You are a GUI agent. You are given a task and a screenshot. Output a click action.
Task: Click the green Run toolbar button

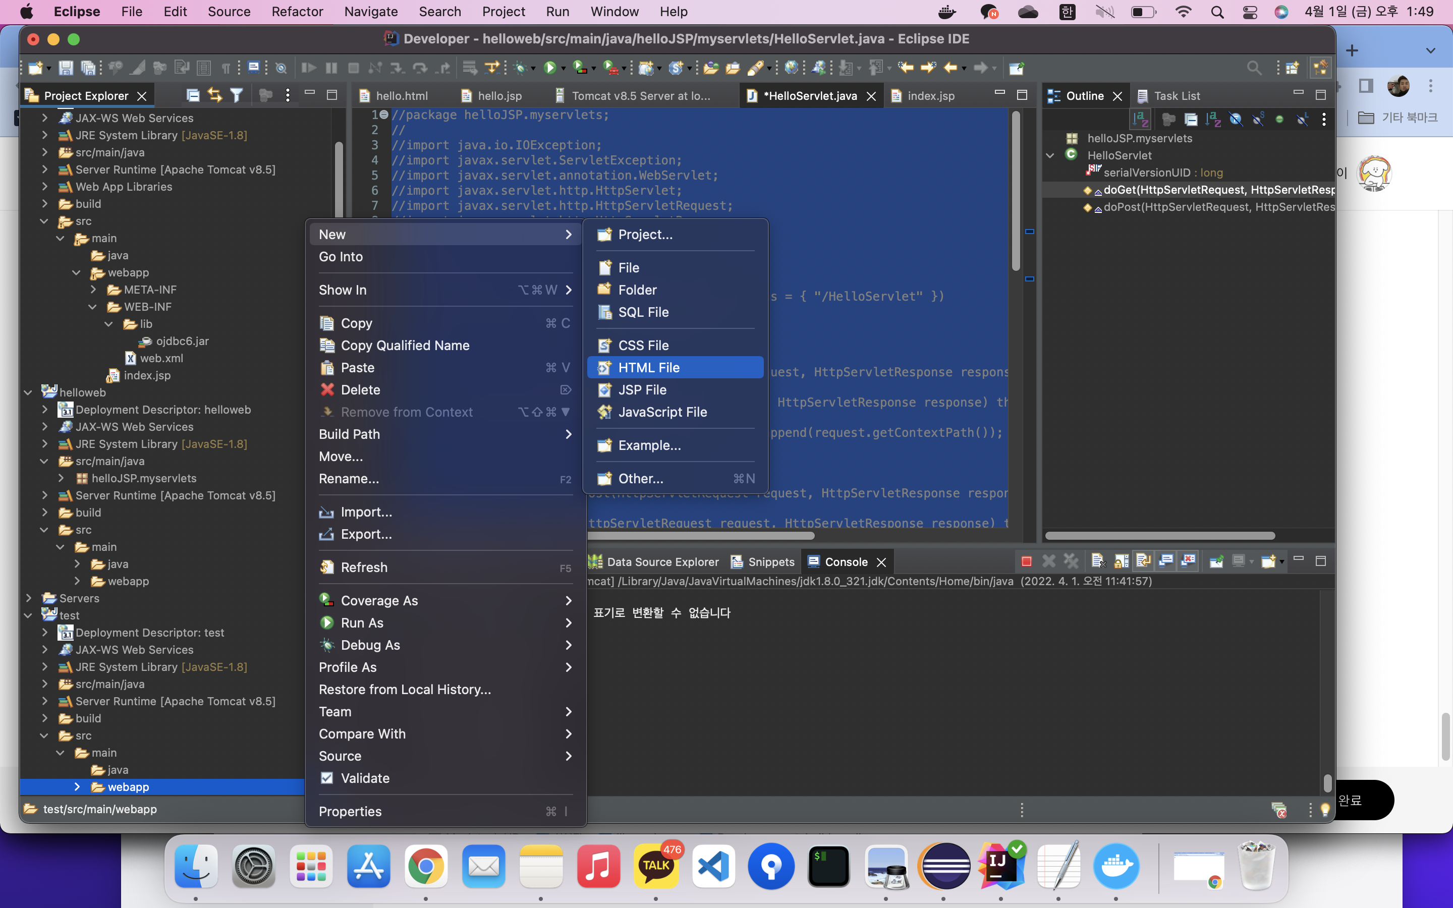coord(549,68)
